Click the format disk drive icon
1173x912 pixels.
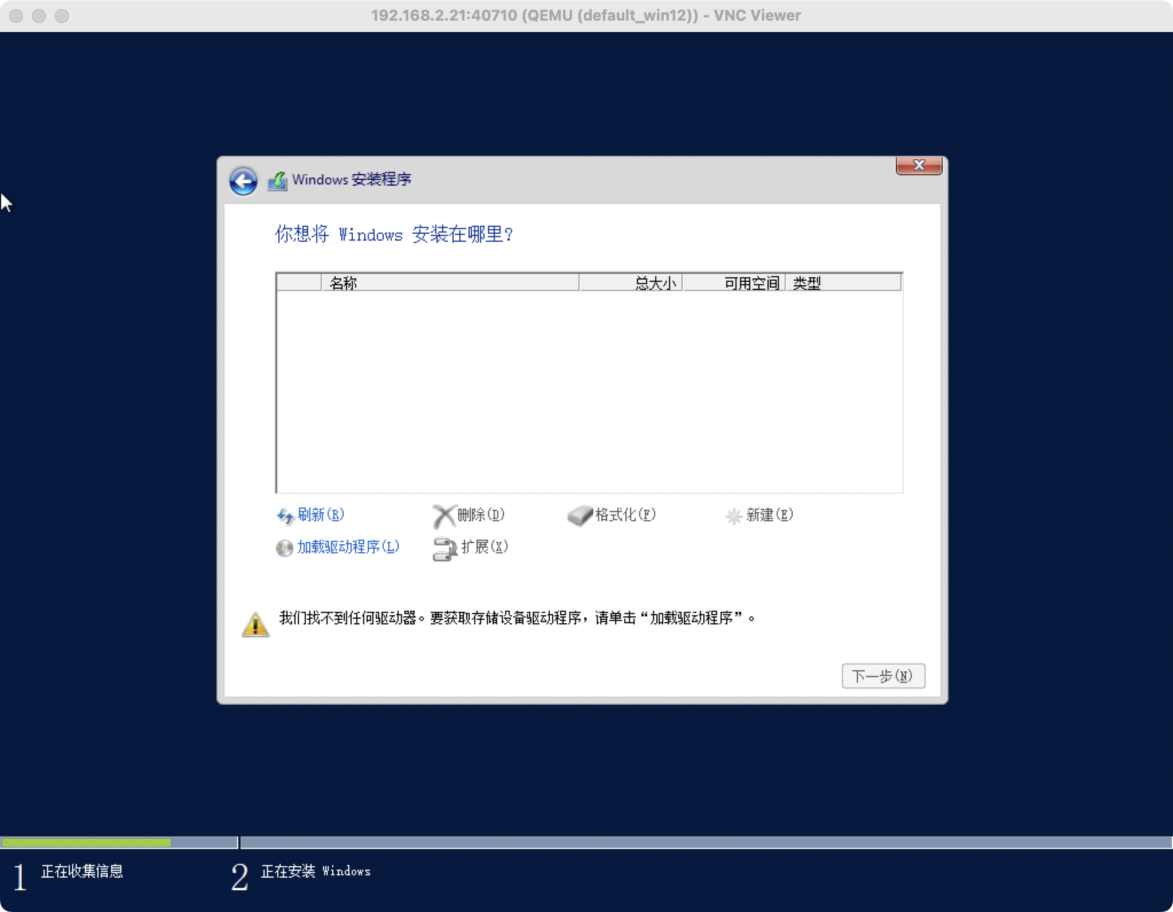[x=580, y=516]
